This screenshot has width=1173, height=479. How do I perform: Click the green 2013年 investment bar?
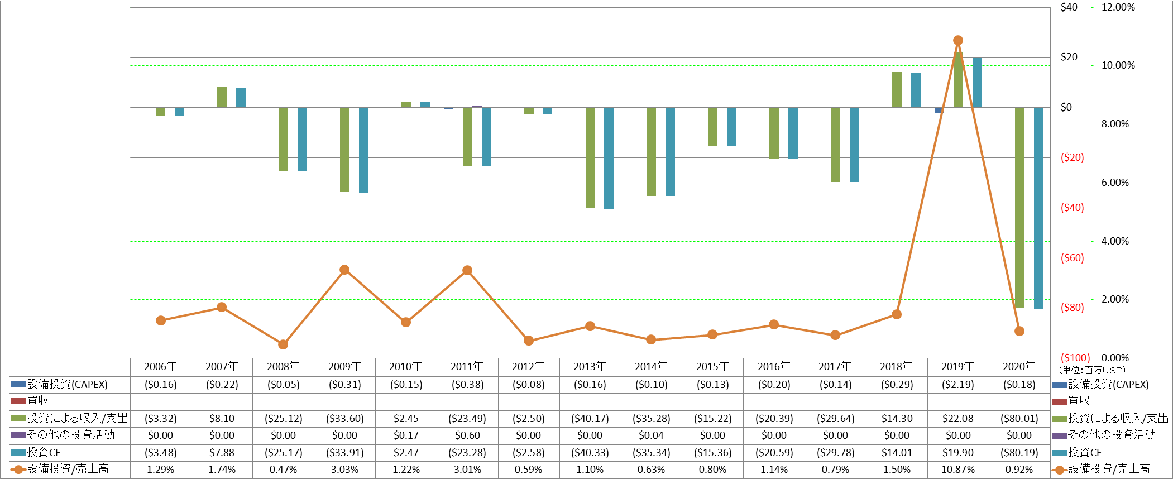(590, 157)
